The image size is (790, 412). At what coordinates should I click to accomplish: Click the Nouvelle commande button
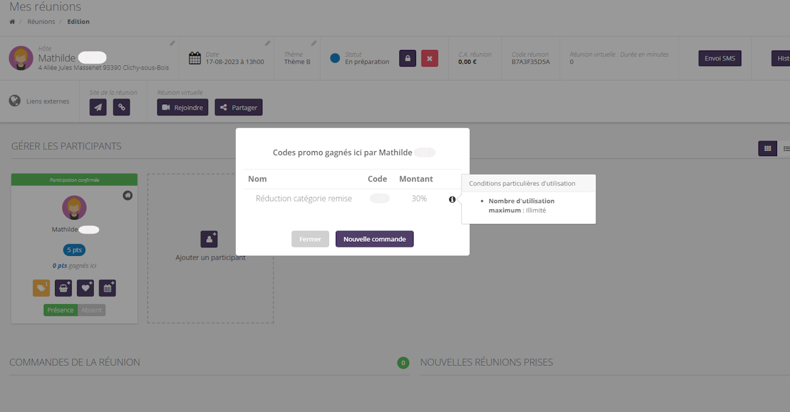pyautogui.click(x=374, y=239)
